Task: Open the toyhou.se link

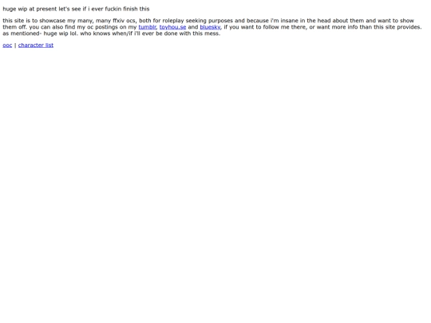Action: (x=172, y=27)
